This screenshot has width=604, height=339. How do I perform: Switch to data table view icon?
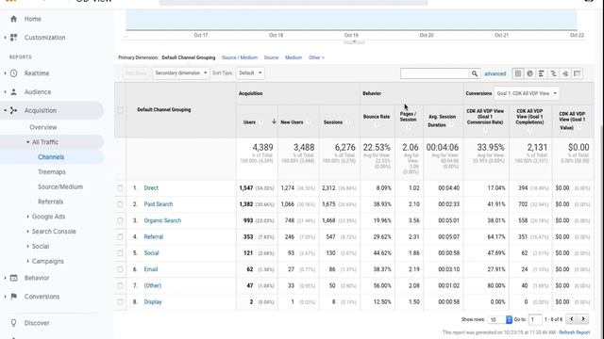(x=518, y=73)
